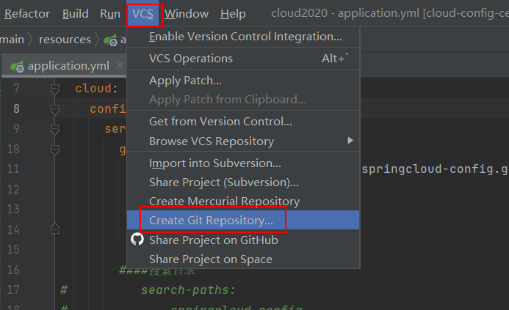Open the Refactor menu
Viewport: 509px width, 310px height.
tap(27, 14)
